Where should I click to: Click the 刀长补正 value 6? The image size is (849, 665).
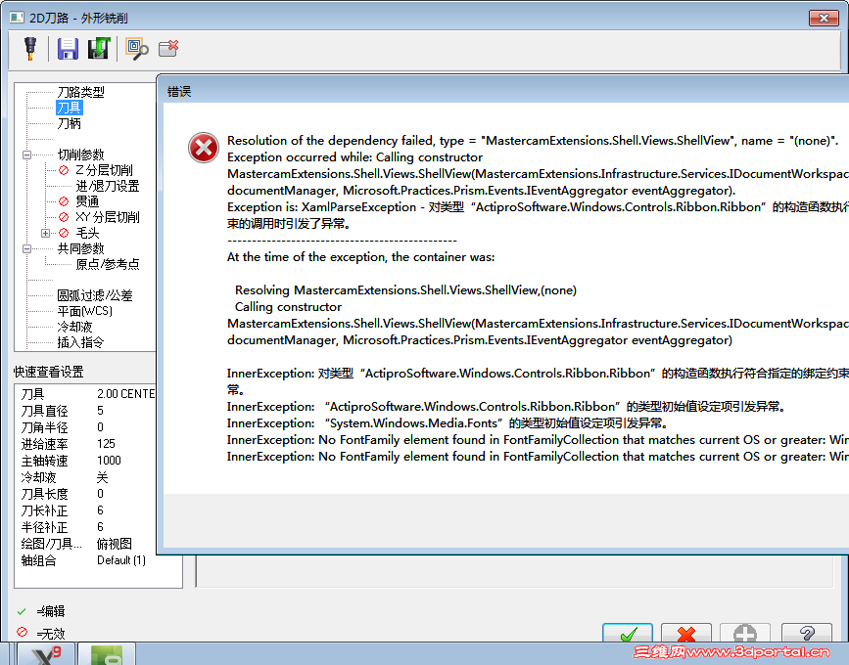(100, 510)
